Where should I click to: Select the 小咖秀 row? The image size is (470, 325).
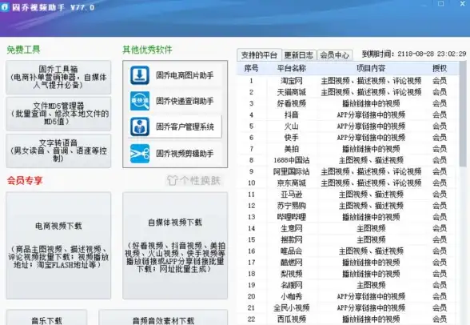(x=348, y=296)
